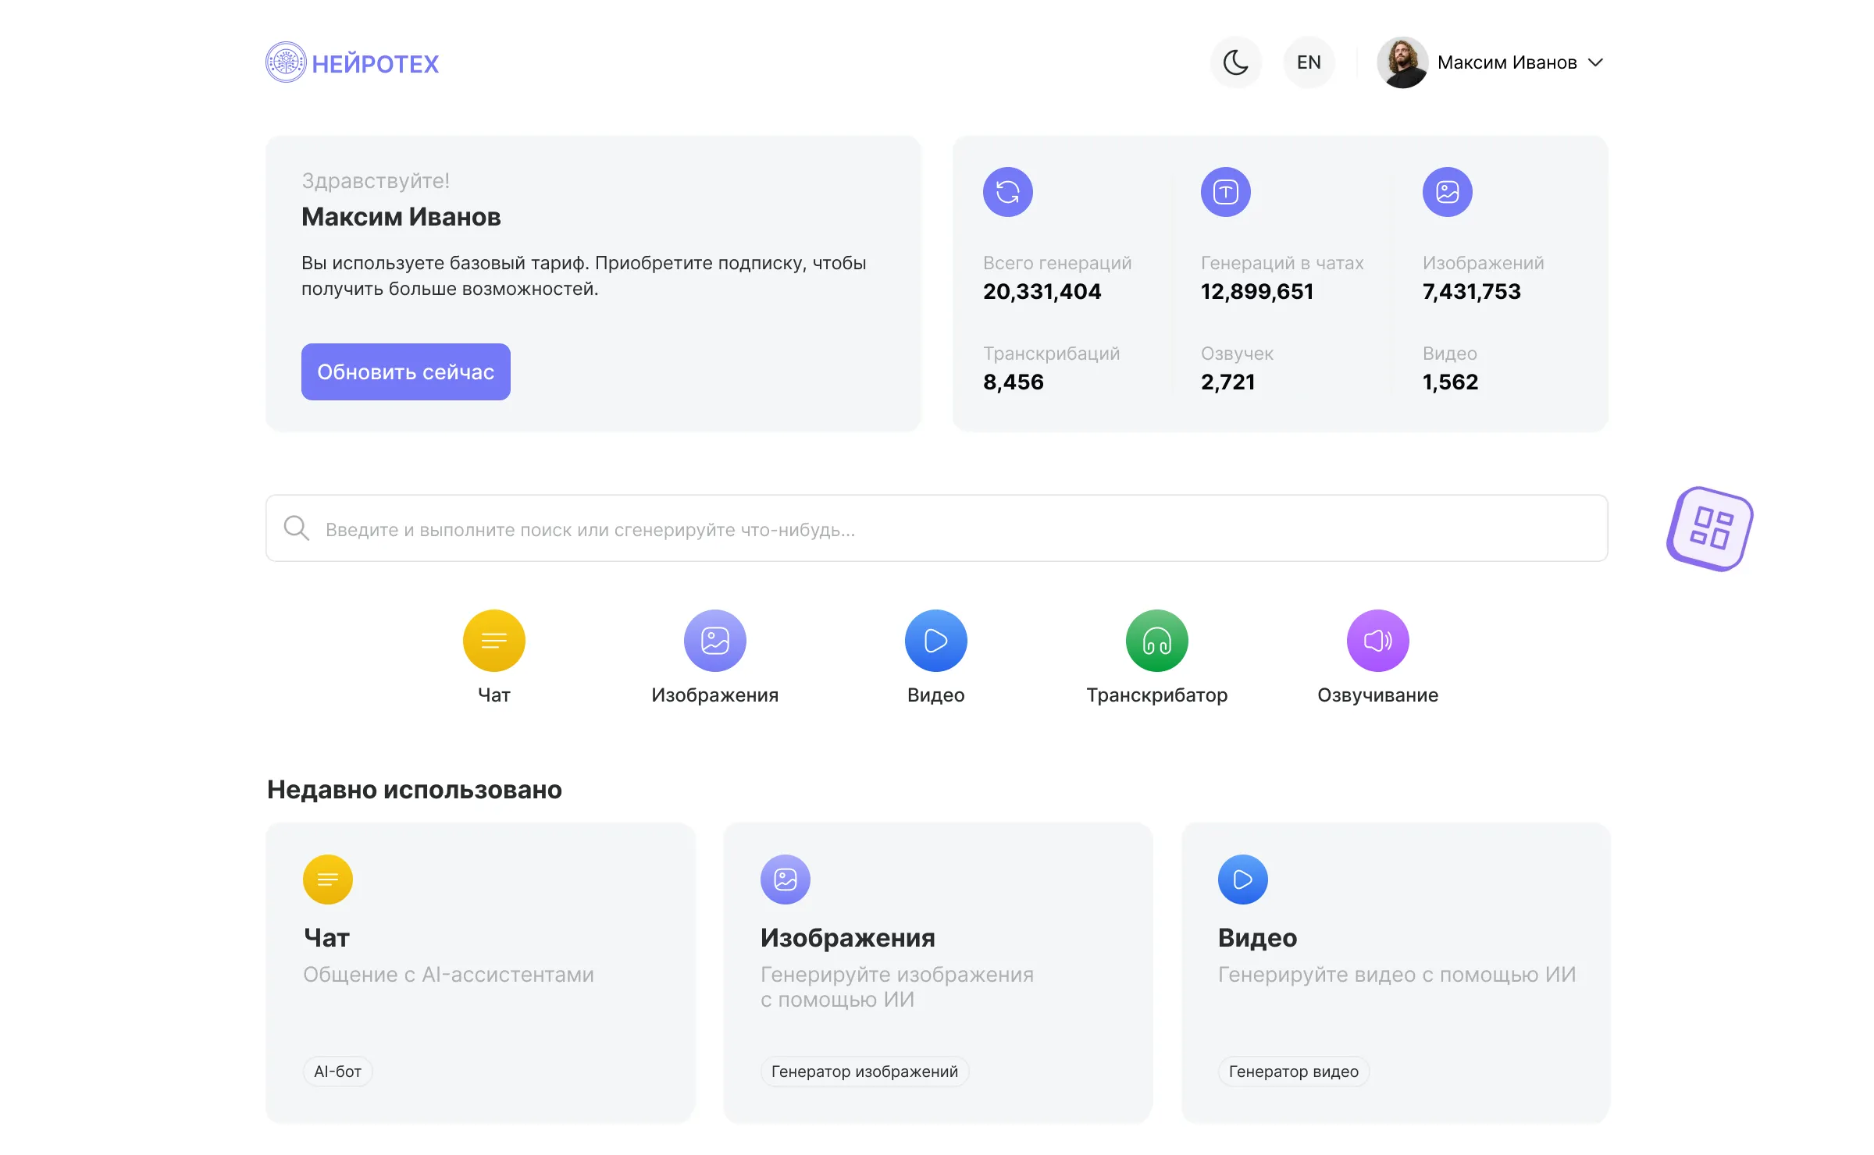Open the Транскрибатор tool icon
1874x1155 pixels.
coord(1156,640)
